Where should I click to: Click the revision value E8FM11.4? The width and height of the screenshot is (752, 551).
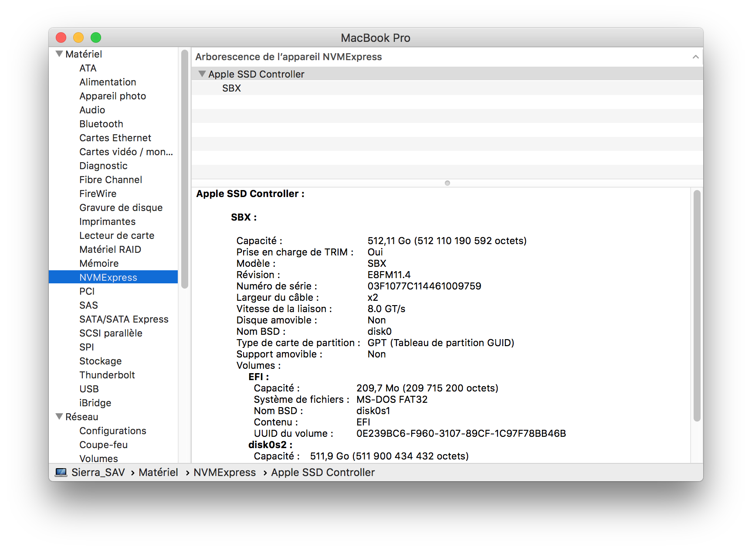[389, 275]
